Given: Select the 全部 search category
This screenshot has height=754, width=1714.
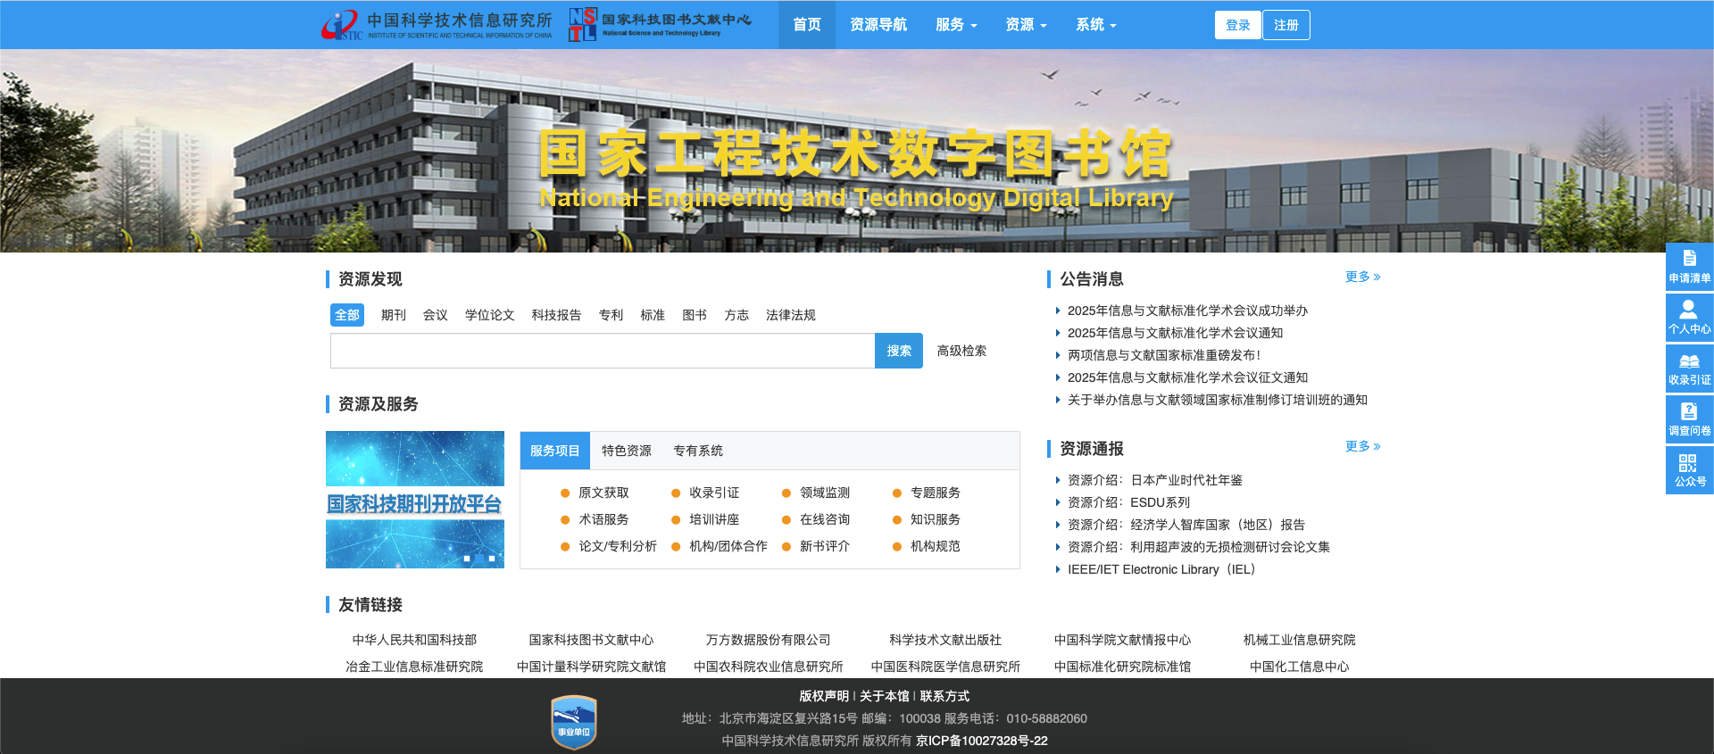Looking at the screenshot, I should 347,315.
